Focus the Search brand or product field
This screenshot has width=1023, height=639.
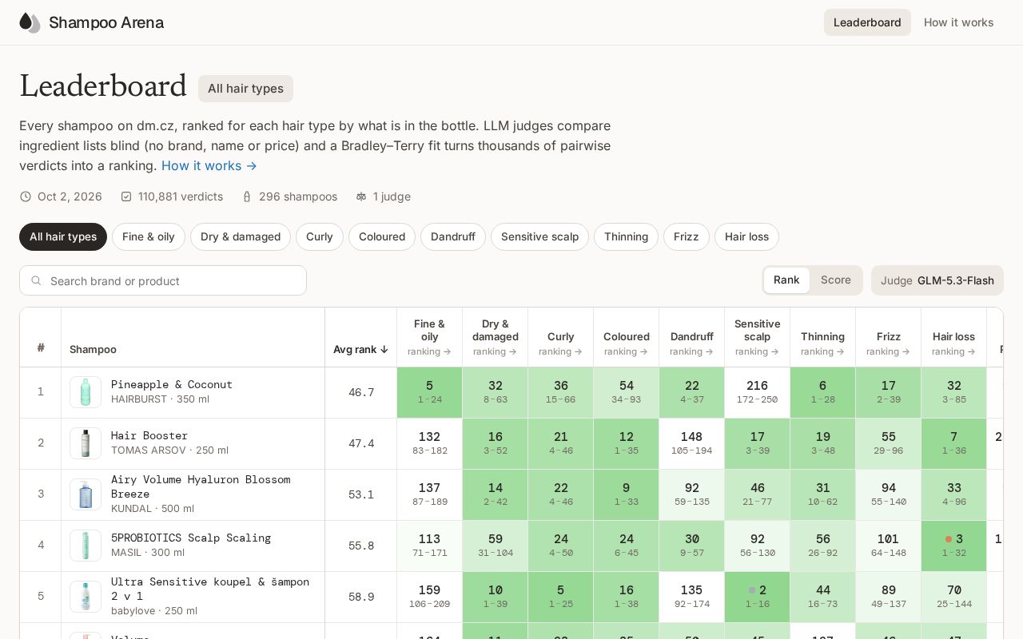(x=163, y=280)
